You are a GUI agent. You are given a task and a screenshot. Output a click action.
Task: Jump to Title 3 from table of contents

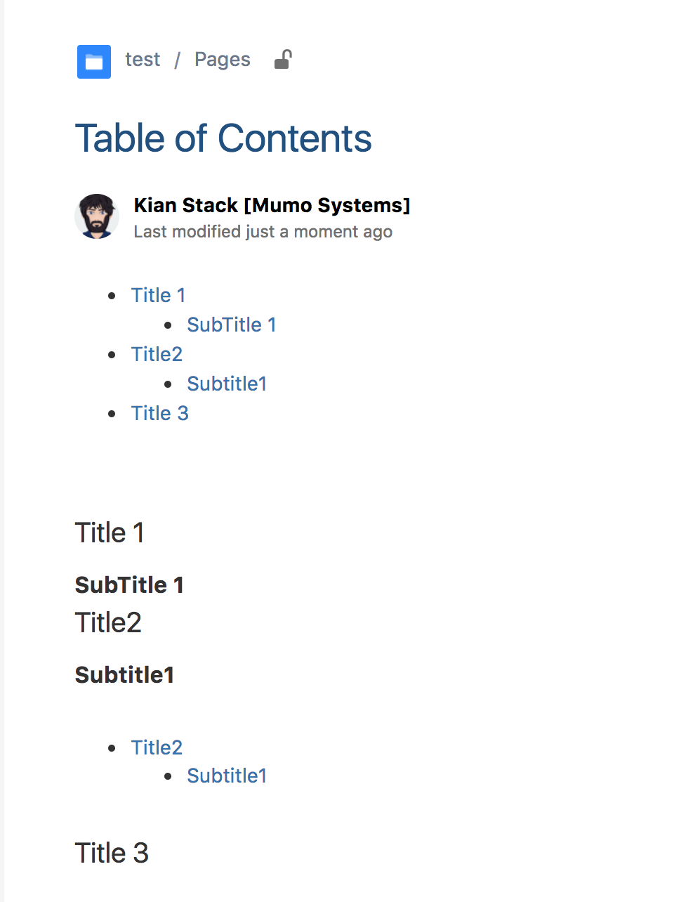(159, 413)
